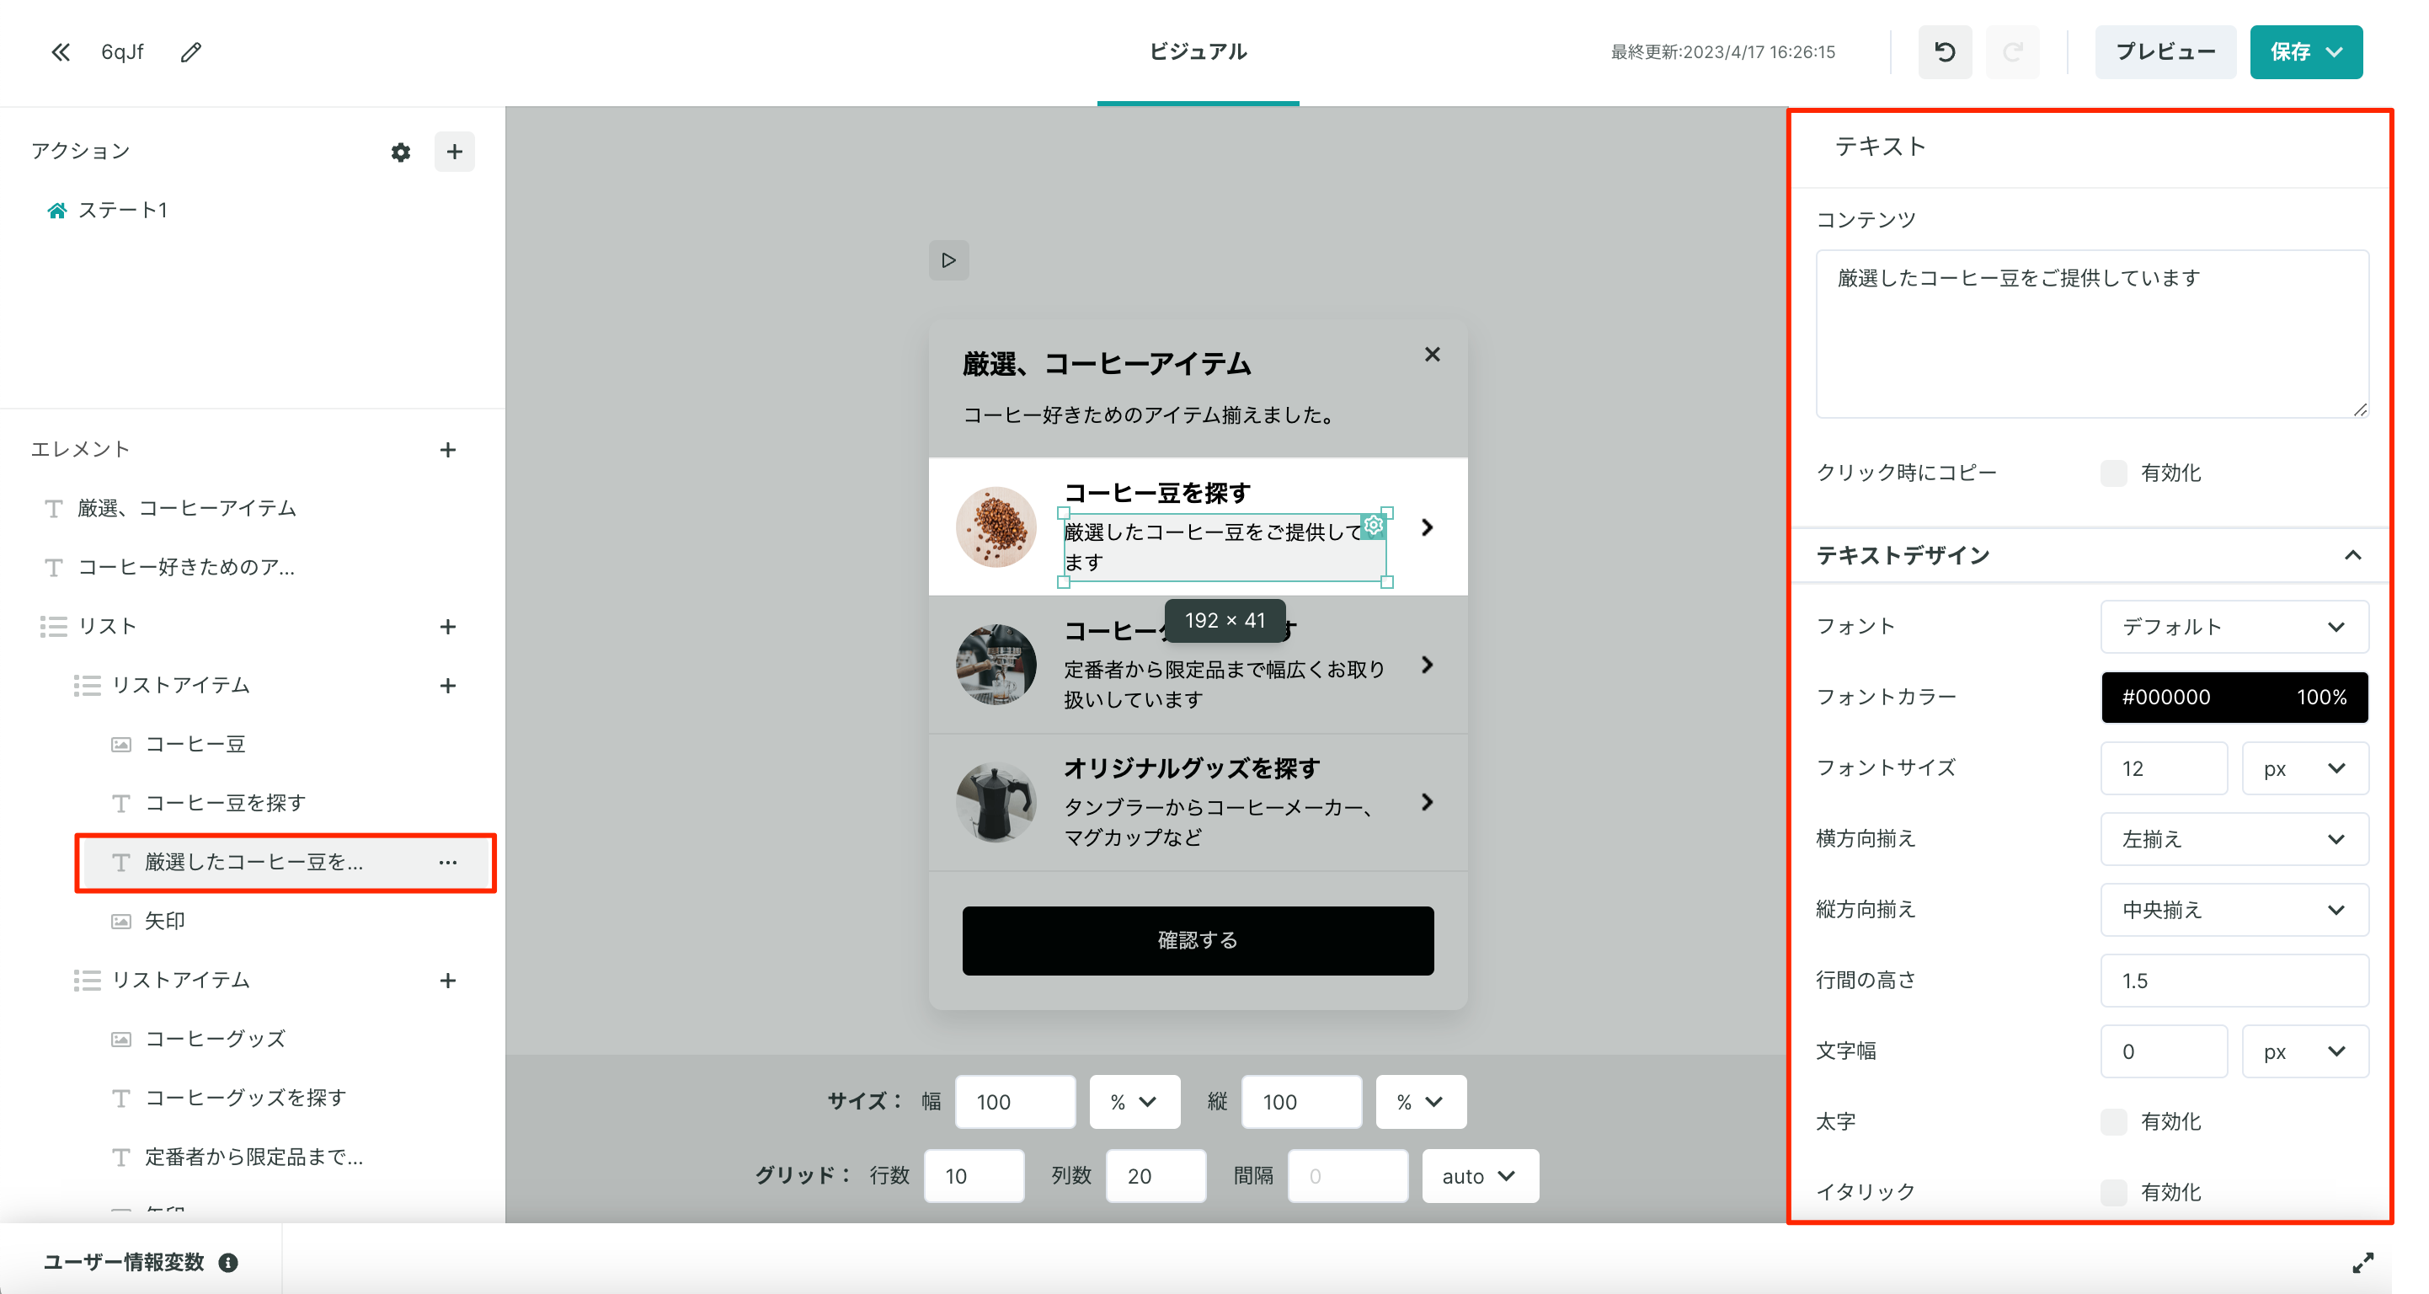Open action settings gear icon

tap(401, 152)
